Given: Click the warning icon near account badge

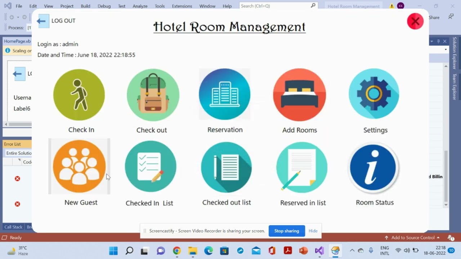Looking at the screenshot, I should pyautogui.click(x=391, y=6).
